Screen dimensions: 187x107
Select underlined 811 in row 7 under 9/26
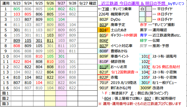coord(50,40)
